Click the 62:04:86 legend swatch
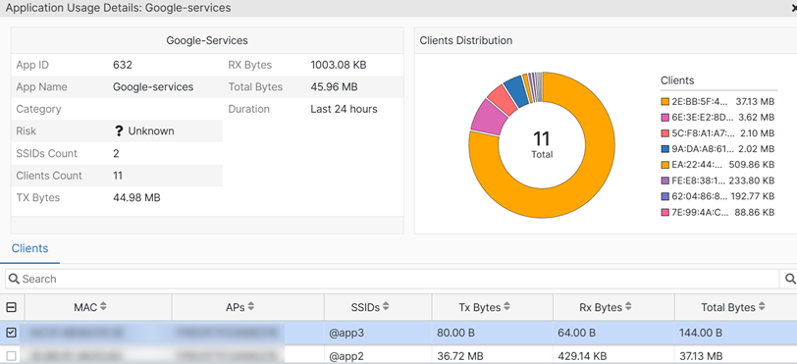Image resolution: width=797 pixels, height=364 pixels. pos(664,196)
